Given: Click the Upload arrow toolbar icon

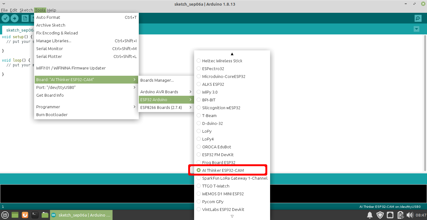Looking at the screenshot, I should tap(14, 18).
